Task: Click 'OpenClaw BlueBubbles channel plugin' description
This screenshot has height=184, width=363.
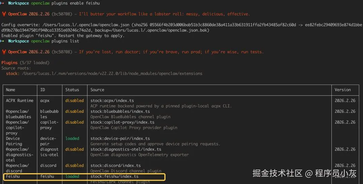Action: tap(130, 117)
